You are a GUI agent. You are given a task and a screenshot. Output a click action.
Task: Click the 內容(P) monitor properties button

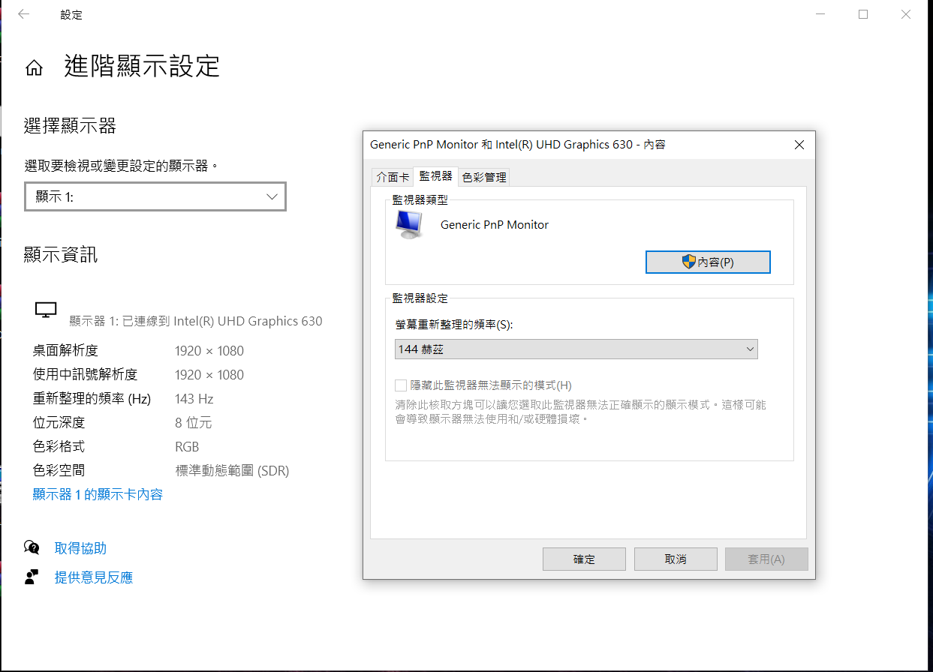coord(708,262)
